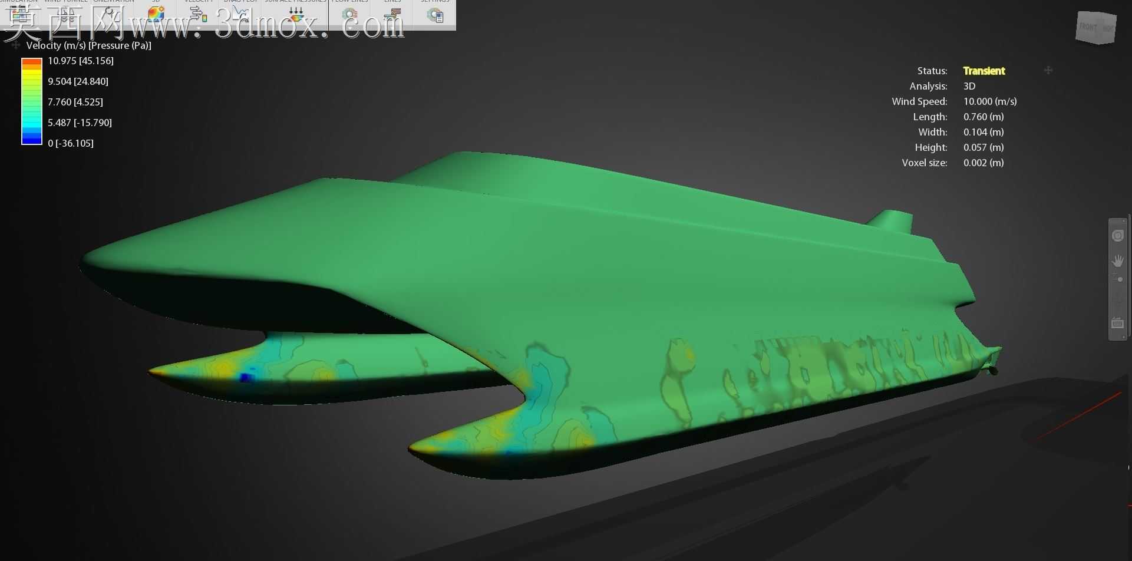Click the green midsection of the legend bar

click(x=32, y=101)
